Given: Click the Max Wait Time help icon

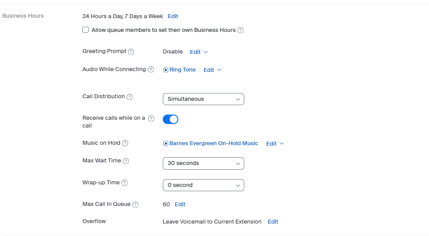Looking at the screenshot, I should (126, 161).
